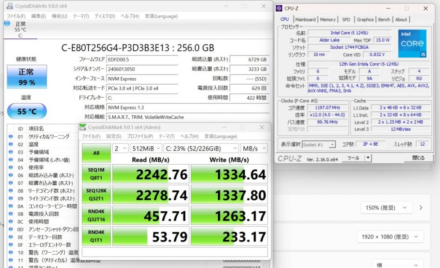Open 言語(Language) menu in CrystalDiskInfo
The width and height of the screenshot is (440, 268).
[x=161, y=16]
